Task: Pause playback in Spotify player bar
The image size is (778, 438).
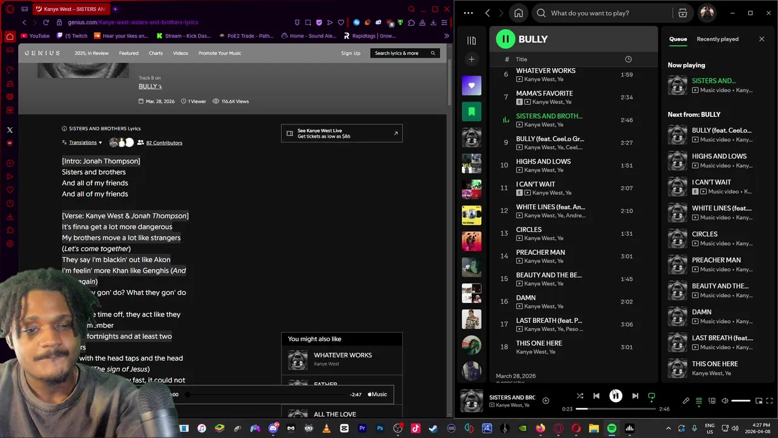Action: tap(616, 396)
